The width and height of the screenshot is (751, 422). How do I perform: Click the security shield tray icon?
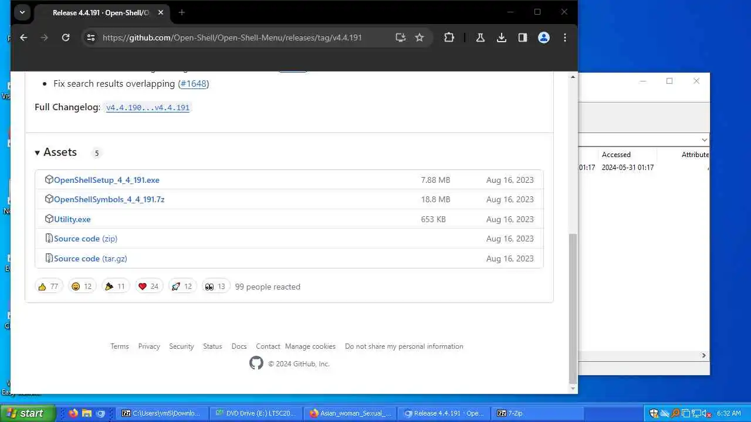654,413
